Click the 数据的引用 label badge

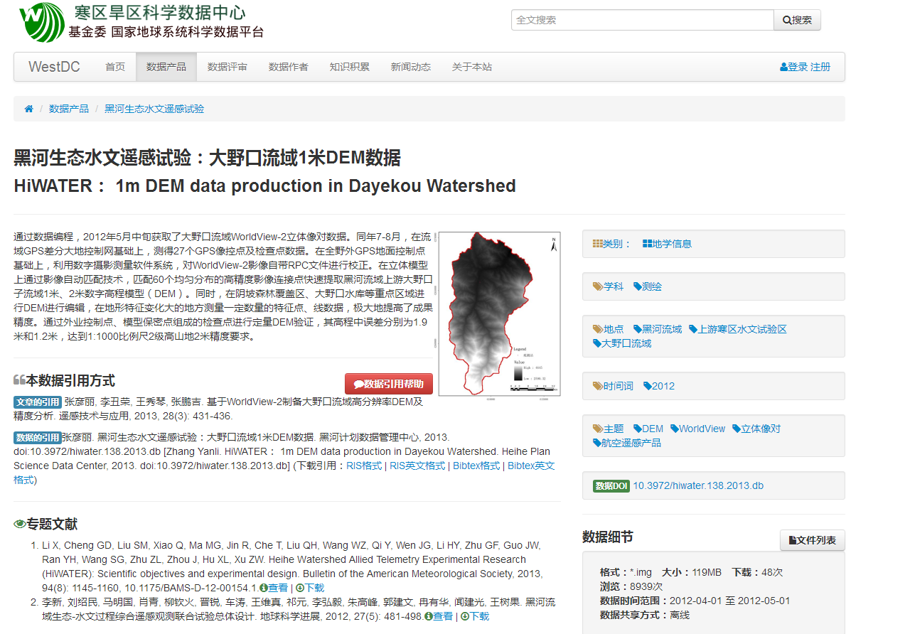[38, 438]
